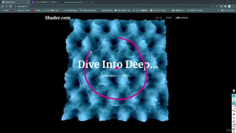The height and width of the screenshot is (133, 236).
Task: Click the black dot brush size option
Action: (234, 115)
